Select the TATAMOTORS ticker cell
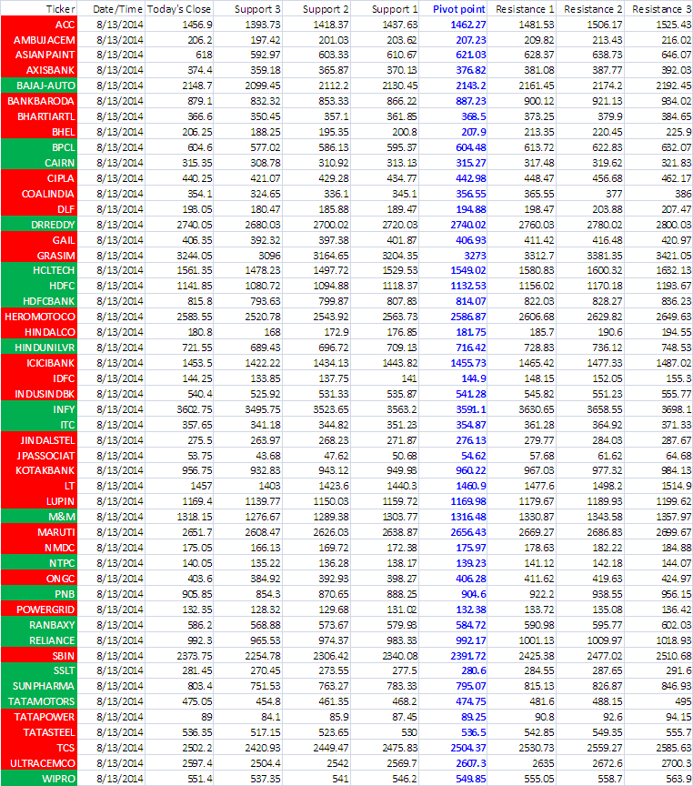Screen dimensions: 693x786 click(x=38, y=701)
